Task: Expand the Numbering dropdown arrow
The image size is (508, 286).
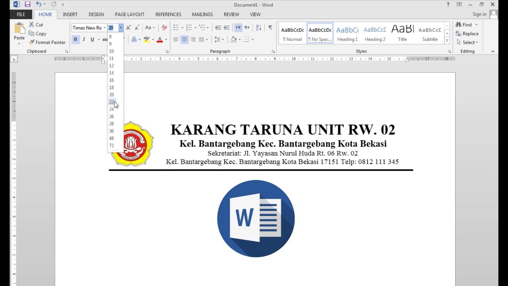Action: tap(195, 28)
